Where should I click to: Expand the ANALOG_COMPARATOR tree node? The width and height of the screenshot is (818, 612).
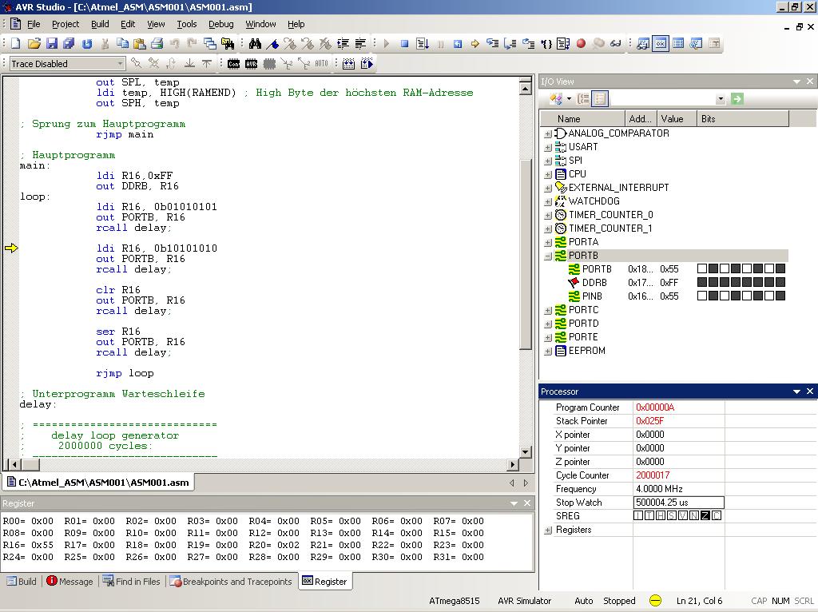click(x=548, y=133)
